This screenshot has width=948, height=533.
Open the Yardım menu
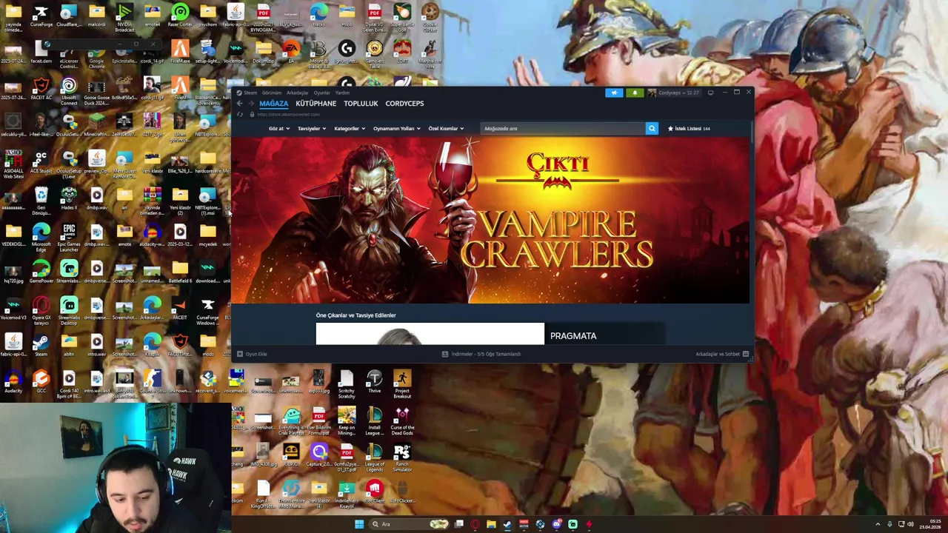[x=342, y=93]
